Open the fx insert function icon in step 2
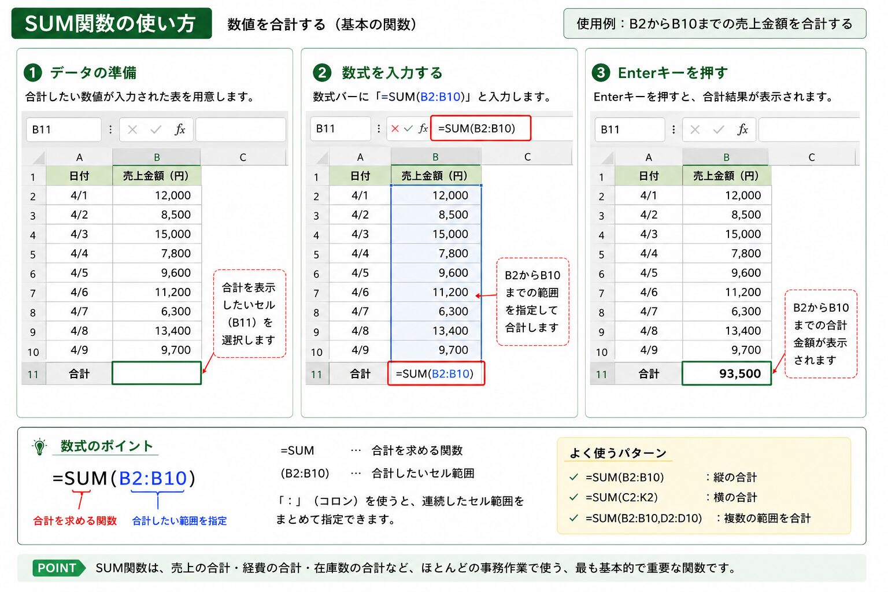 tap(423, 128)
